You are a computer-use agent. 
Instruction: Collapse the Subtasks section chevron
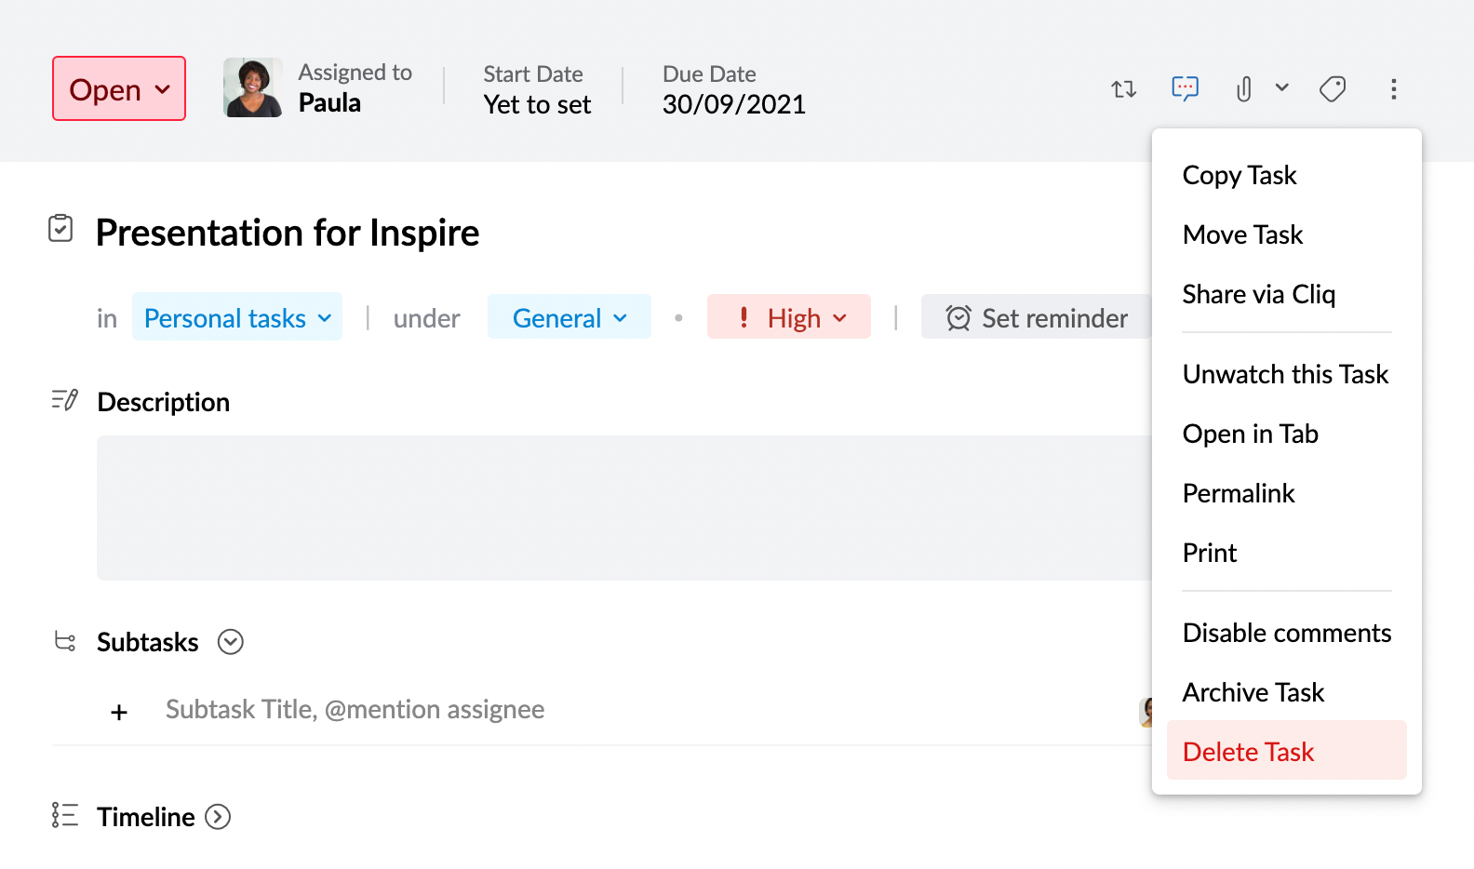point(231,642)
